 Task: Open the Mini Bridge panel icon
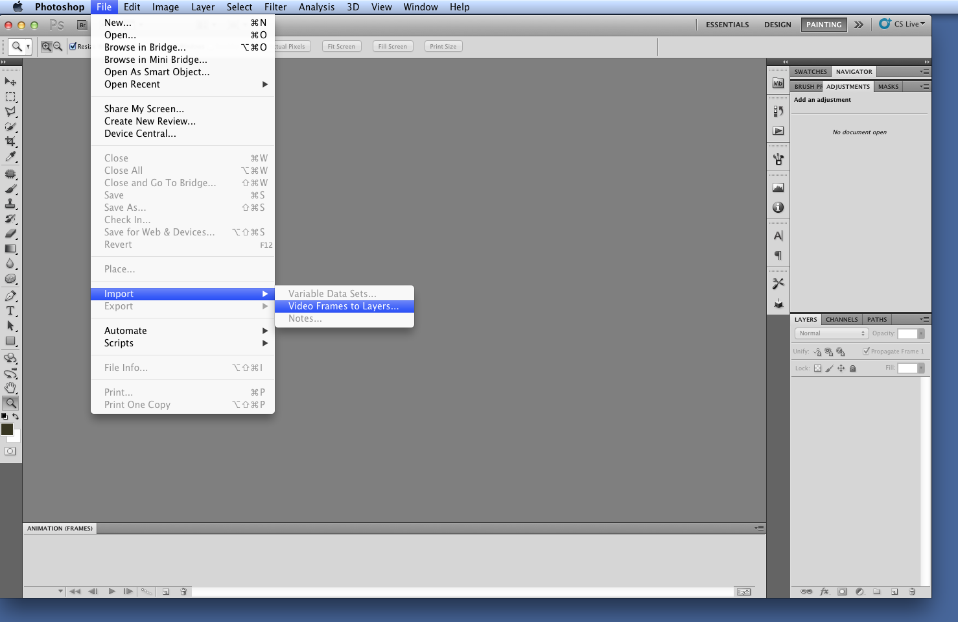tap(778, 84)
